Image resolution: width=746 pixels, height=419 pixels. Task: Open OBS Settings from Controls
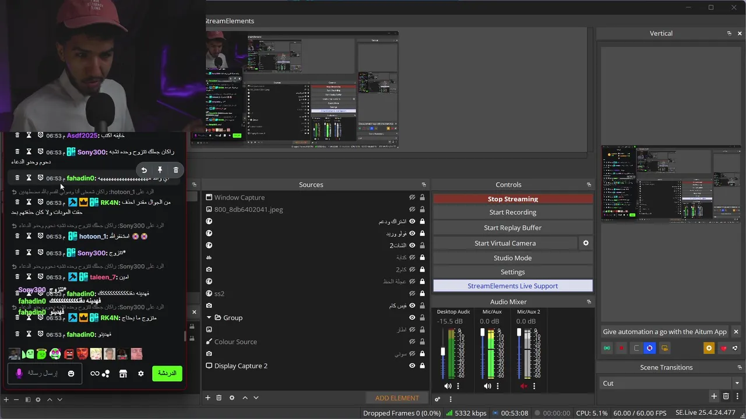pos(513,272)
